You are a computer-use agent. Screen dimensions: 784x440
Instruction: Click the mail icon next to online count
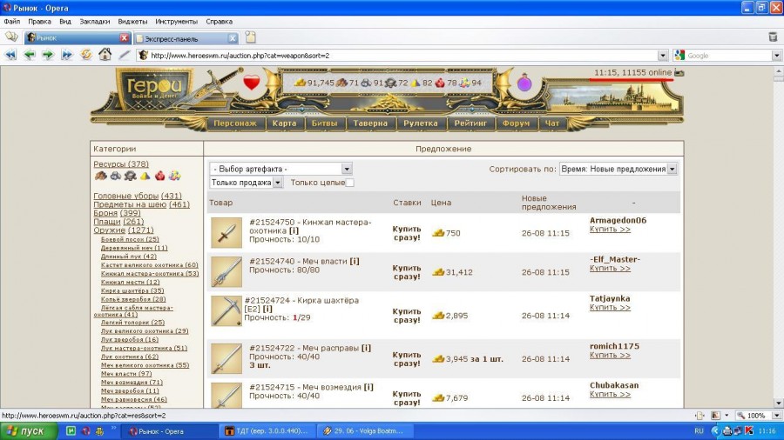point(679,73)
